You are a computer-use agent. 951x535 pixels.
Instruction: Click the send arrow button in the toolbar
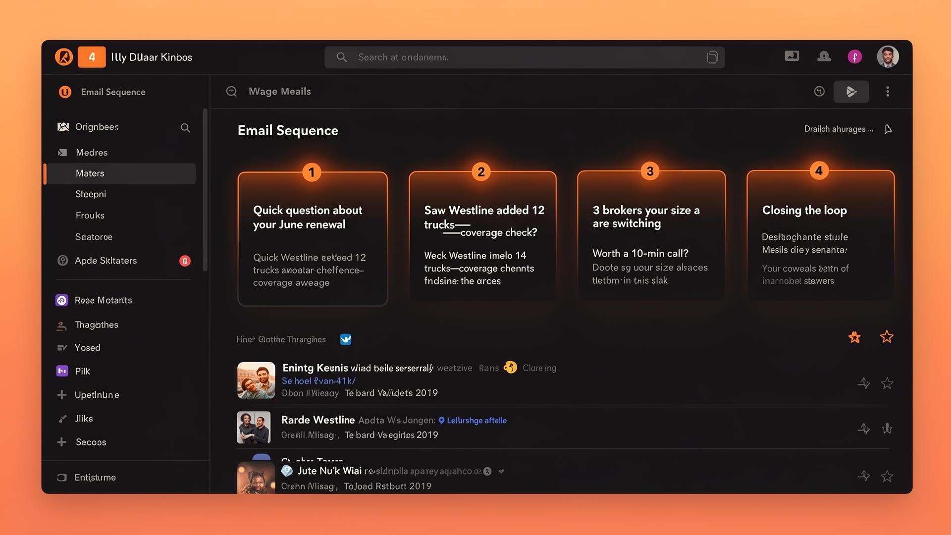[851, 92]
